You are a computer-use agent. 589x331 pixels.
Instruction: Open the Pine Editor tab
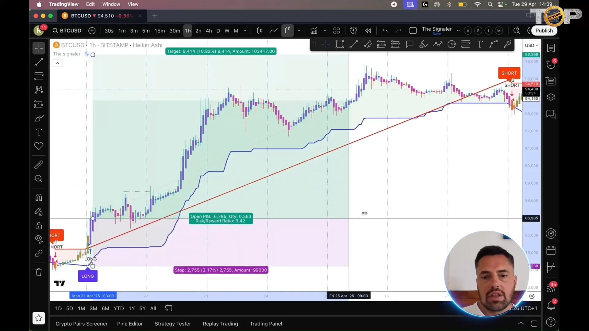130,324
